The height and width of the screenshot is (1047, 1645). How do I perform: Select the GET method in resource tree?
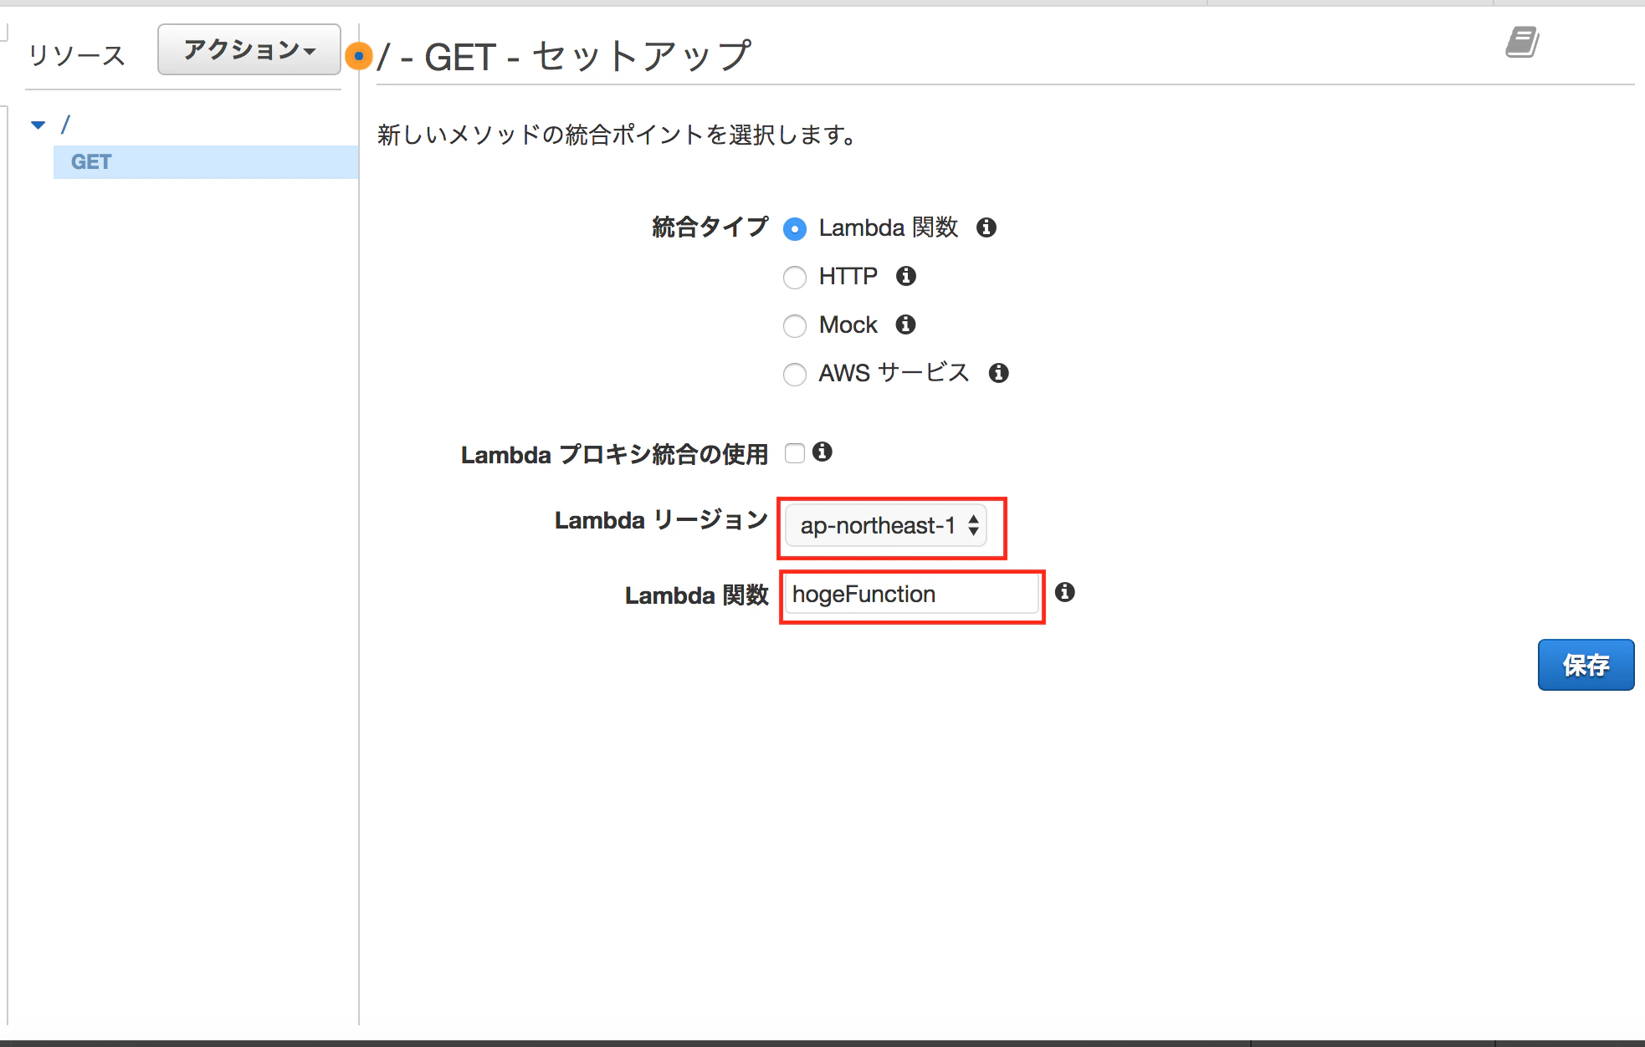pos(206,162)
